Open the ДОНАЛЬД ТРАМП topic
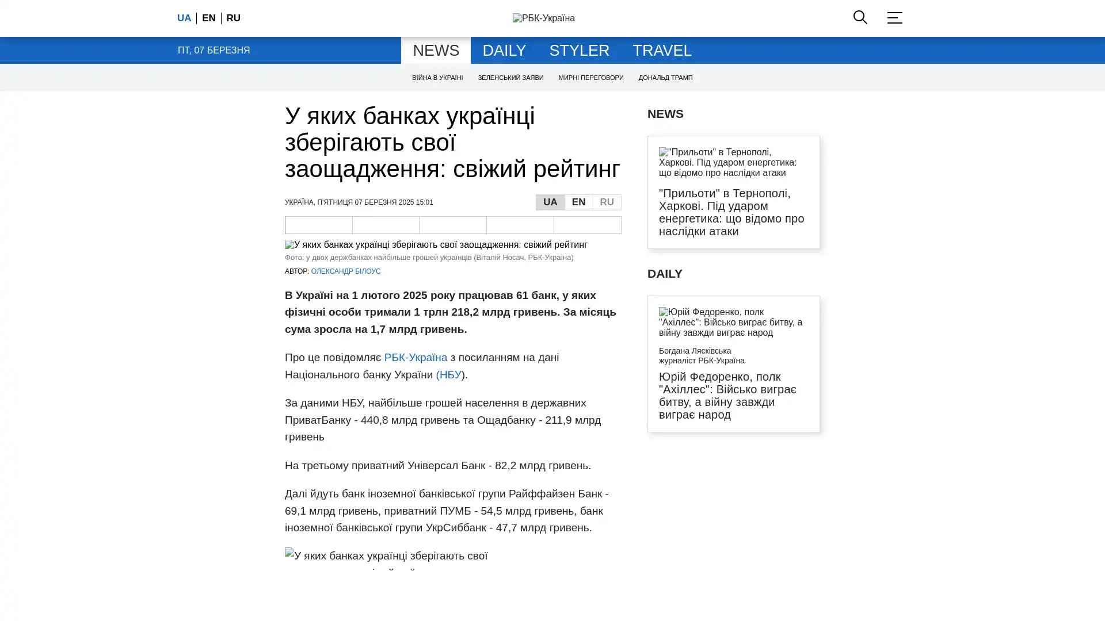This screenshot has height=621, width=1105. click(665, 78)
